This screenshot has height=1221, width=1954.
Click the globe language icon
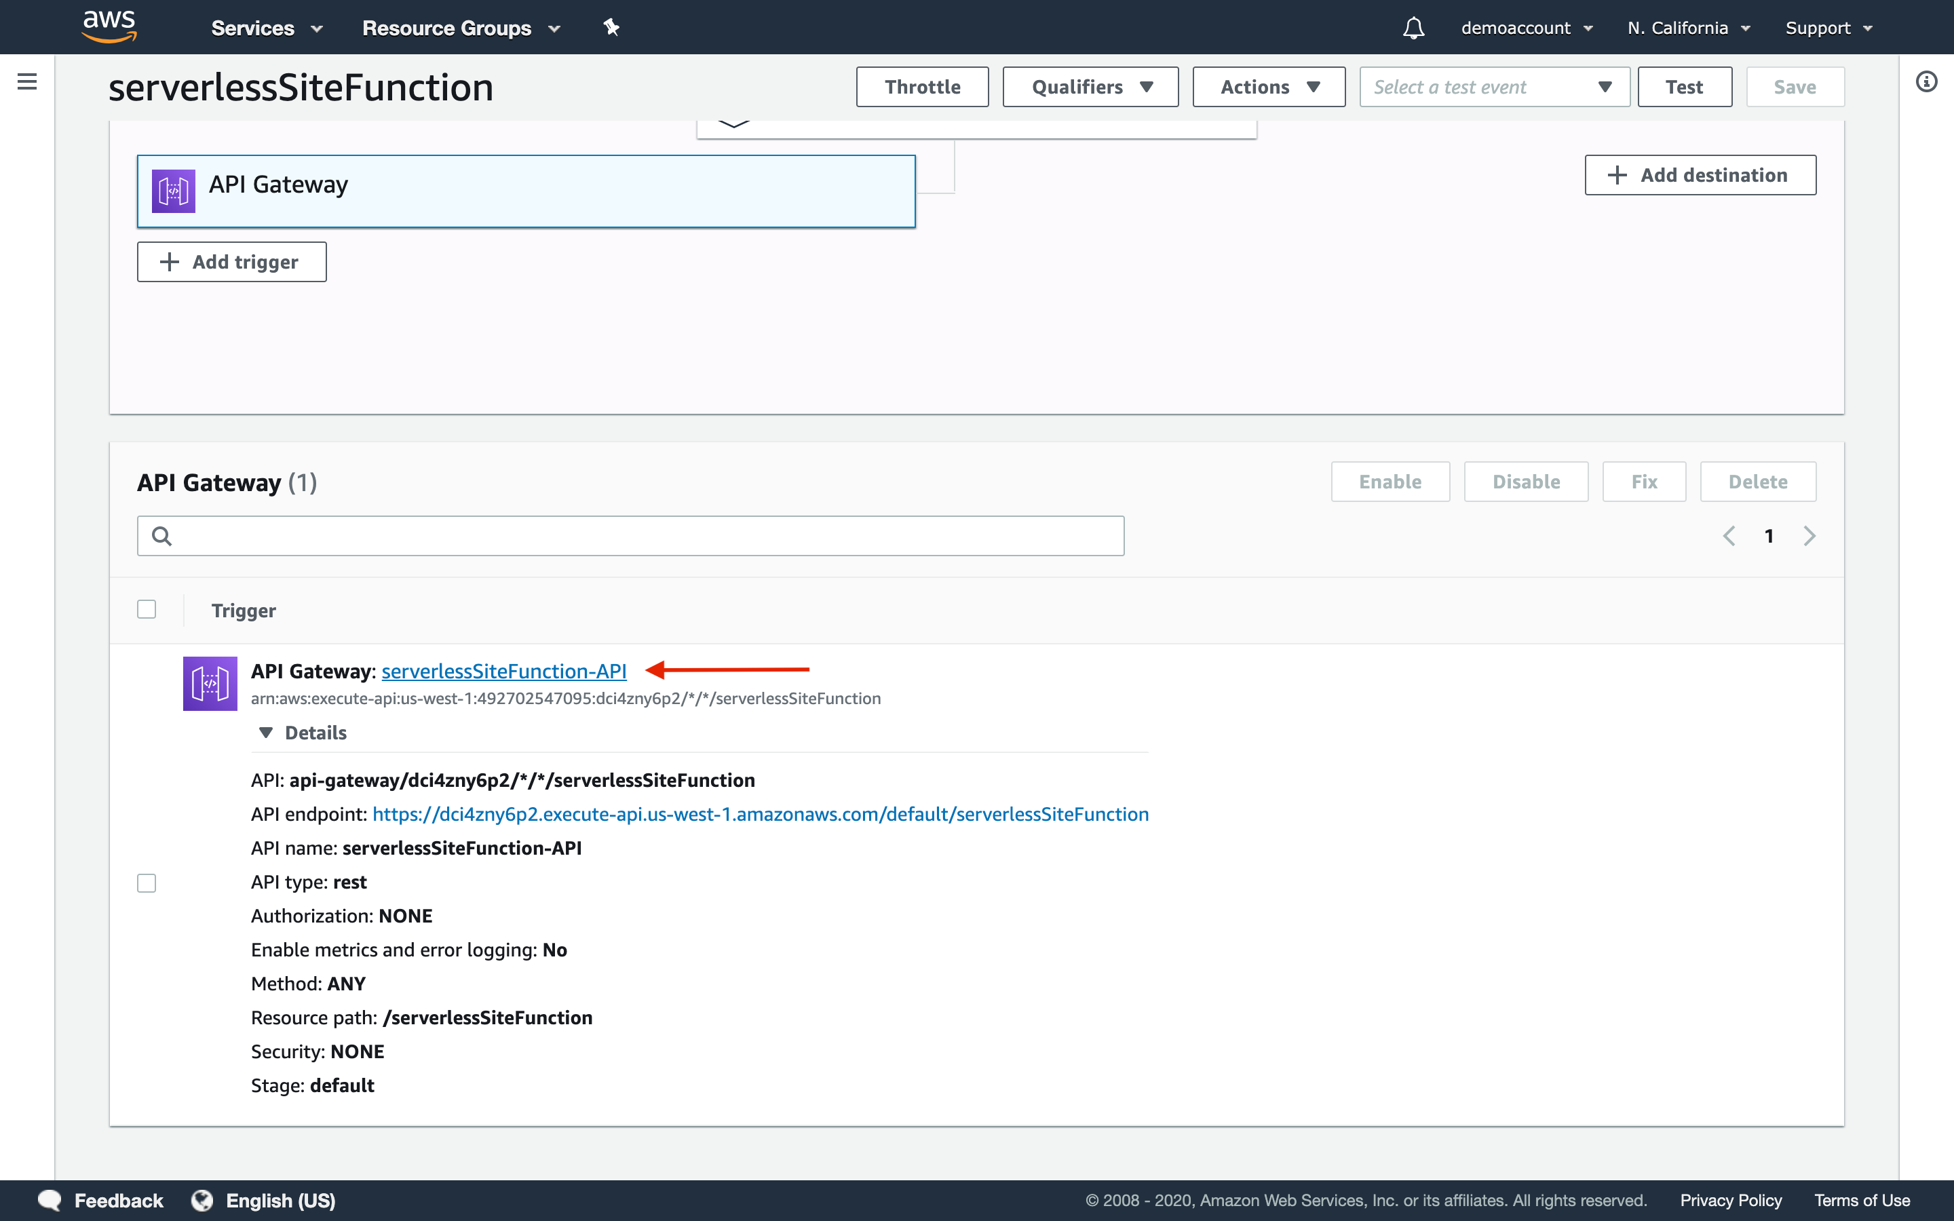(202, 1200)
